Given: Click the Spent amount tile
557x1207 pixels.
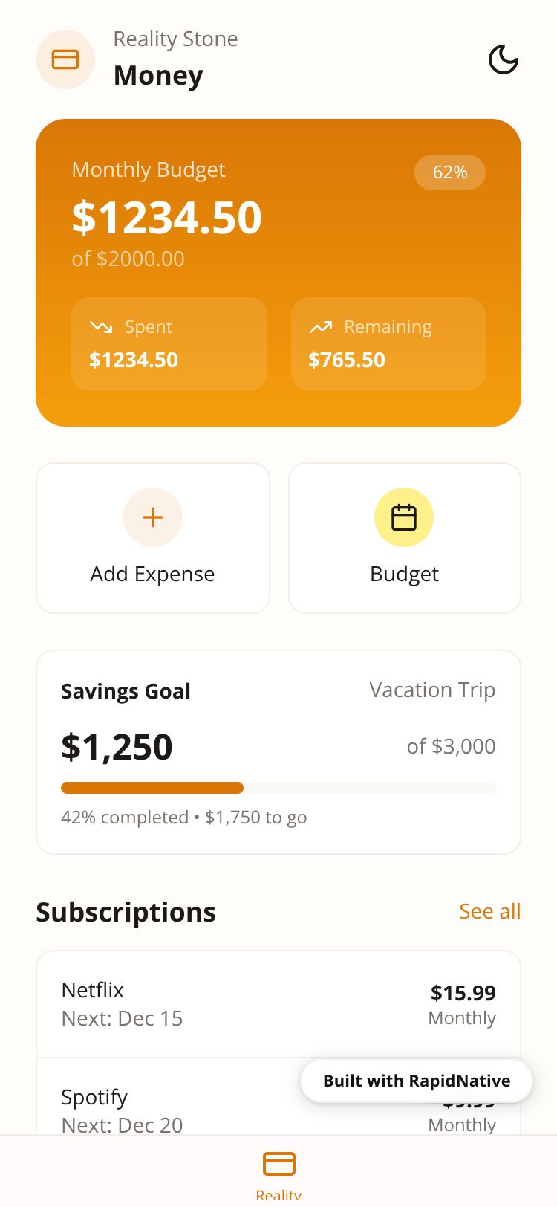Looking at the screenshot, I should click(169, 344).
